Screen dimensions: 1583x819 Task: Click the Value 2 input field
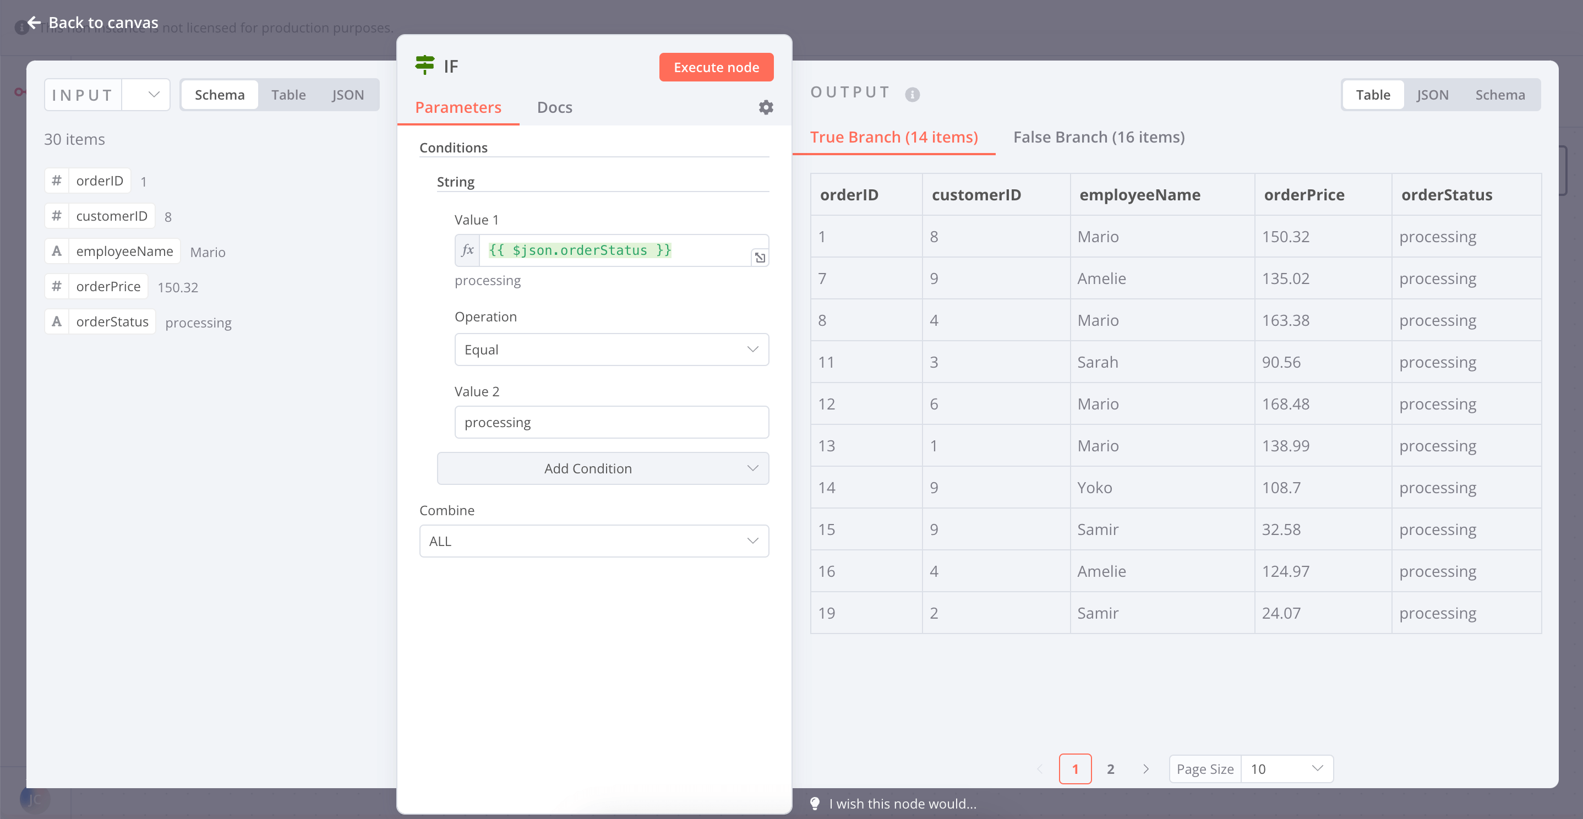(x=611, y=422)
